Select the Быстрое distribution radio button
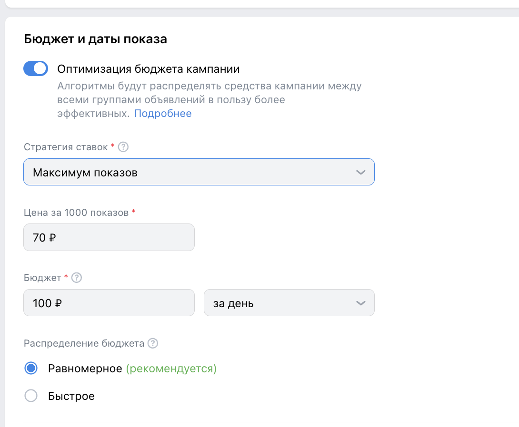Viewport: 519px width, 427px height. [31, 396]
